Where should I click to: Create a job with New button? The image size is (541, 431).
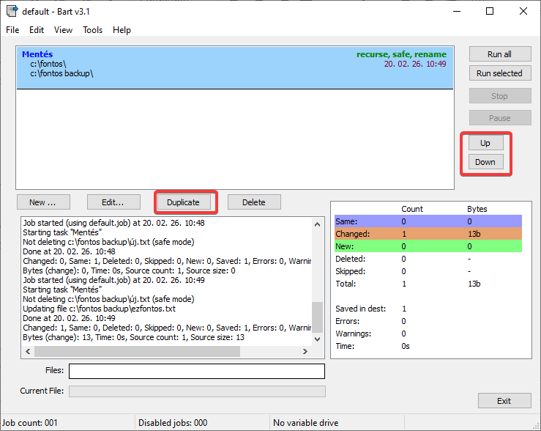click(43, 202)
